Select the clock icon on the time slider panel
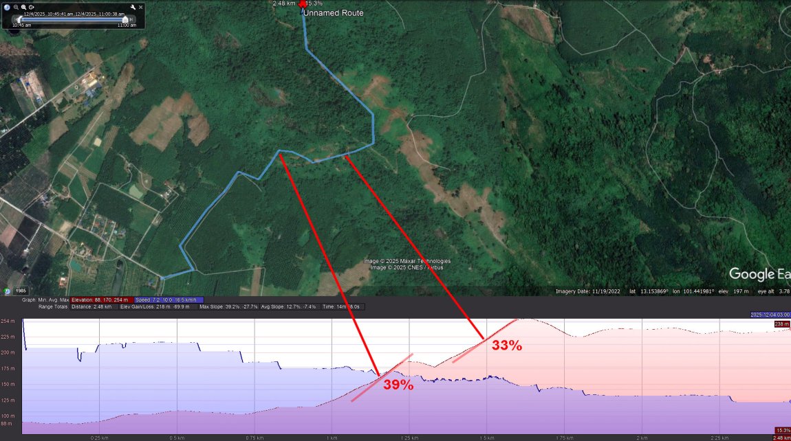The height and width of the screenshot is (441, 791). pos(7,7)
